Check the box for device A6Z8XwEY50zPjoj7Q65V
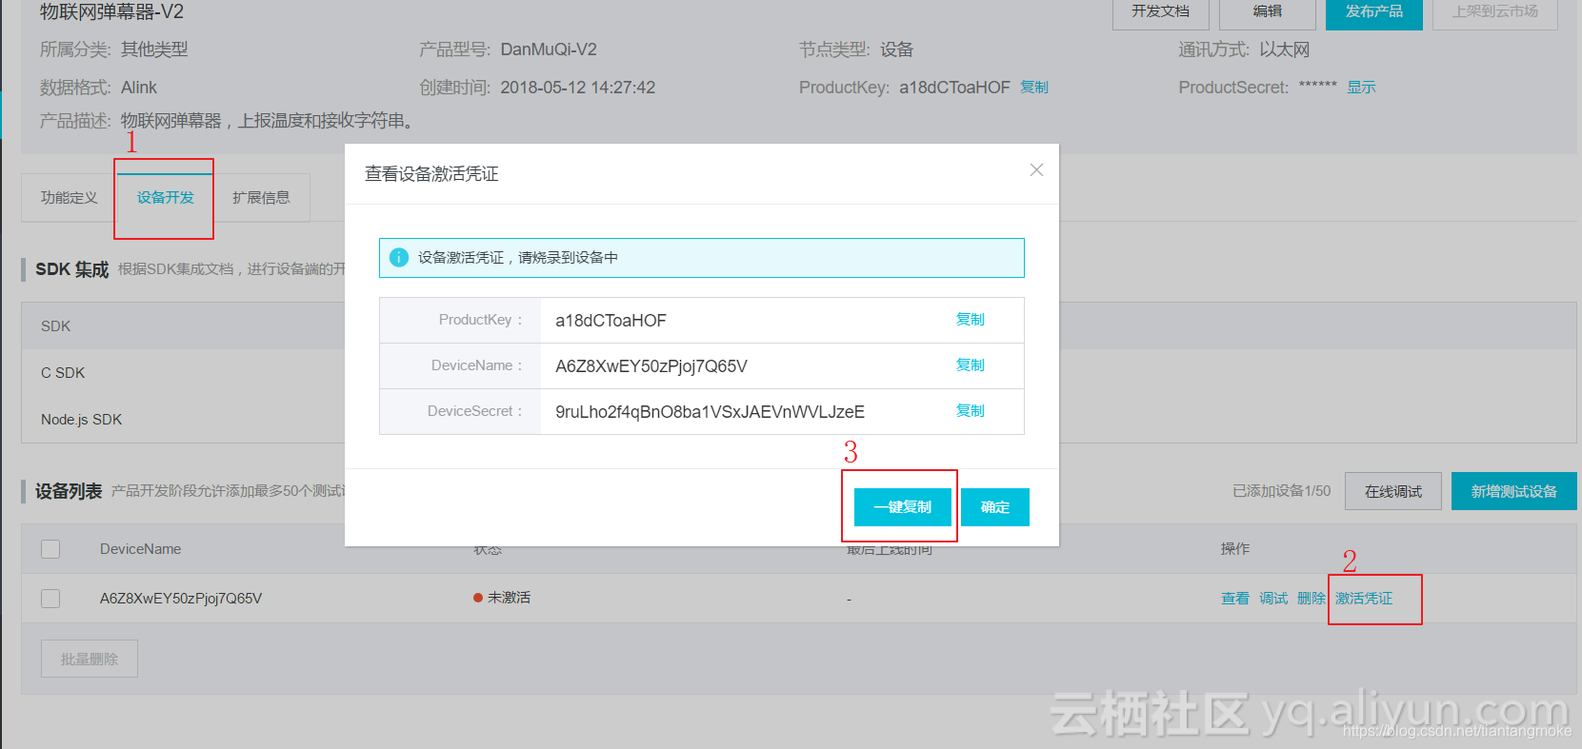Viewport: 1582px width, 749px height. point(51,599)
